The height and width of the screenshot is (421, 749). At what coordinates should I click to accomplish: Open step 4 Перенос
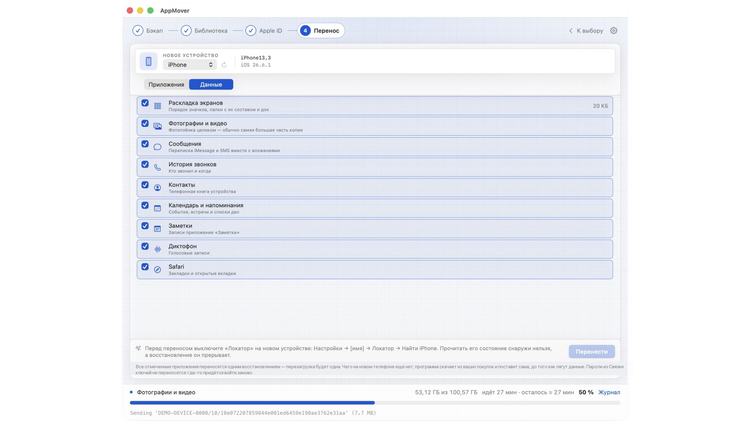pyautogui.click(x=321, y=31)
